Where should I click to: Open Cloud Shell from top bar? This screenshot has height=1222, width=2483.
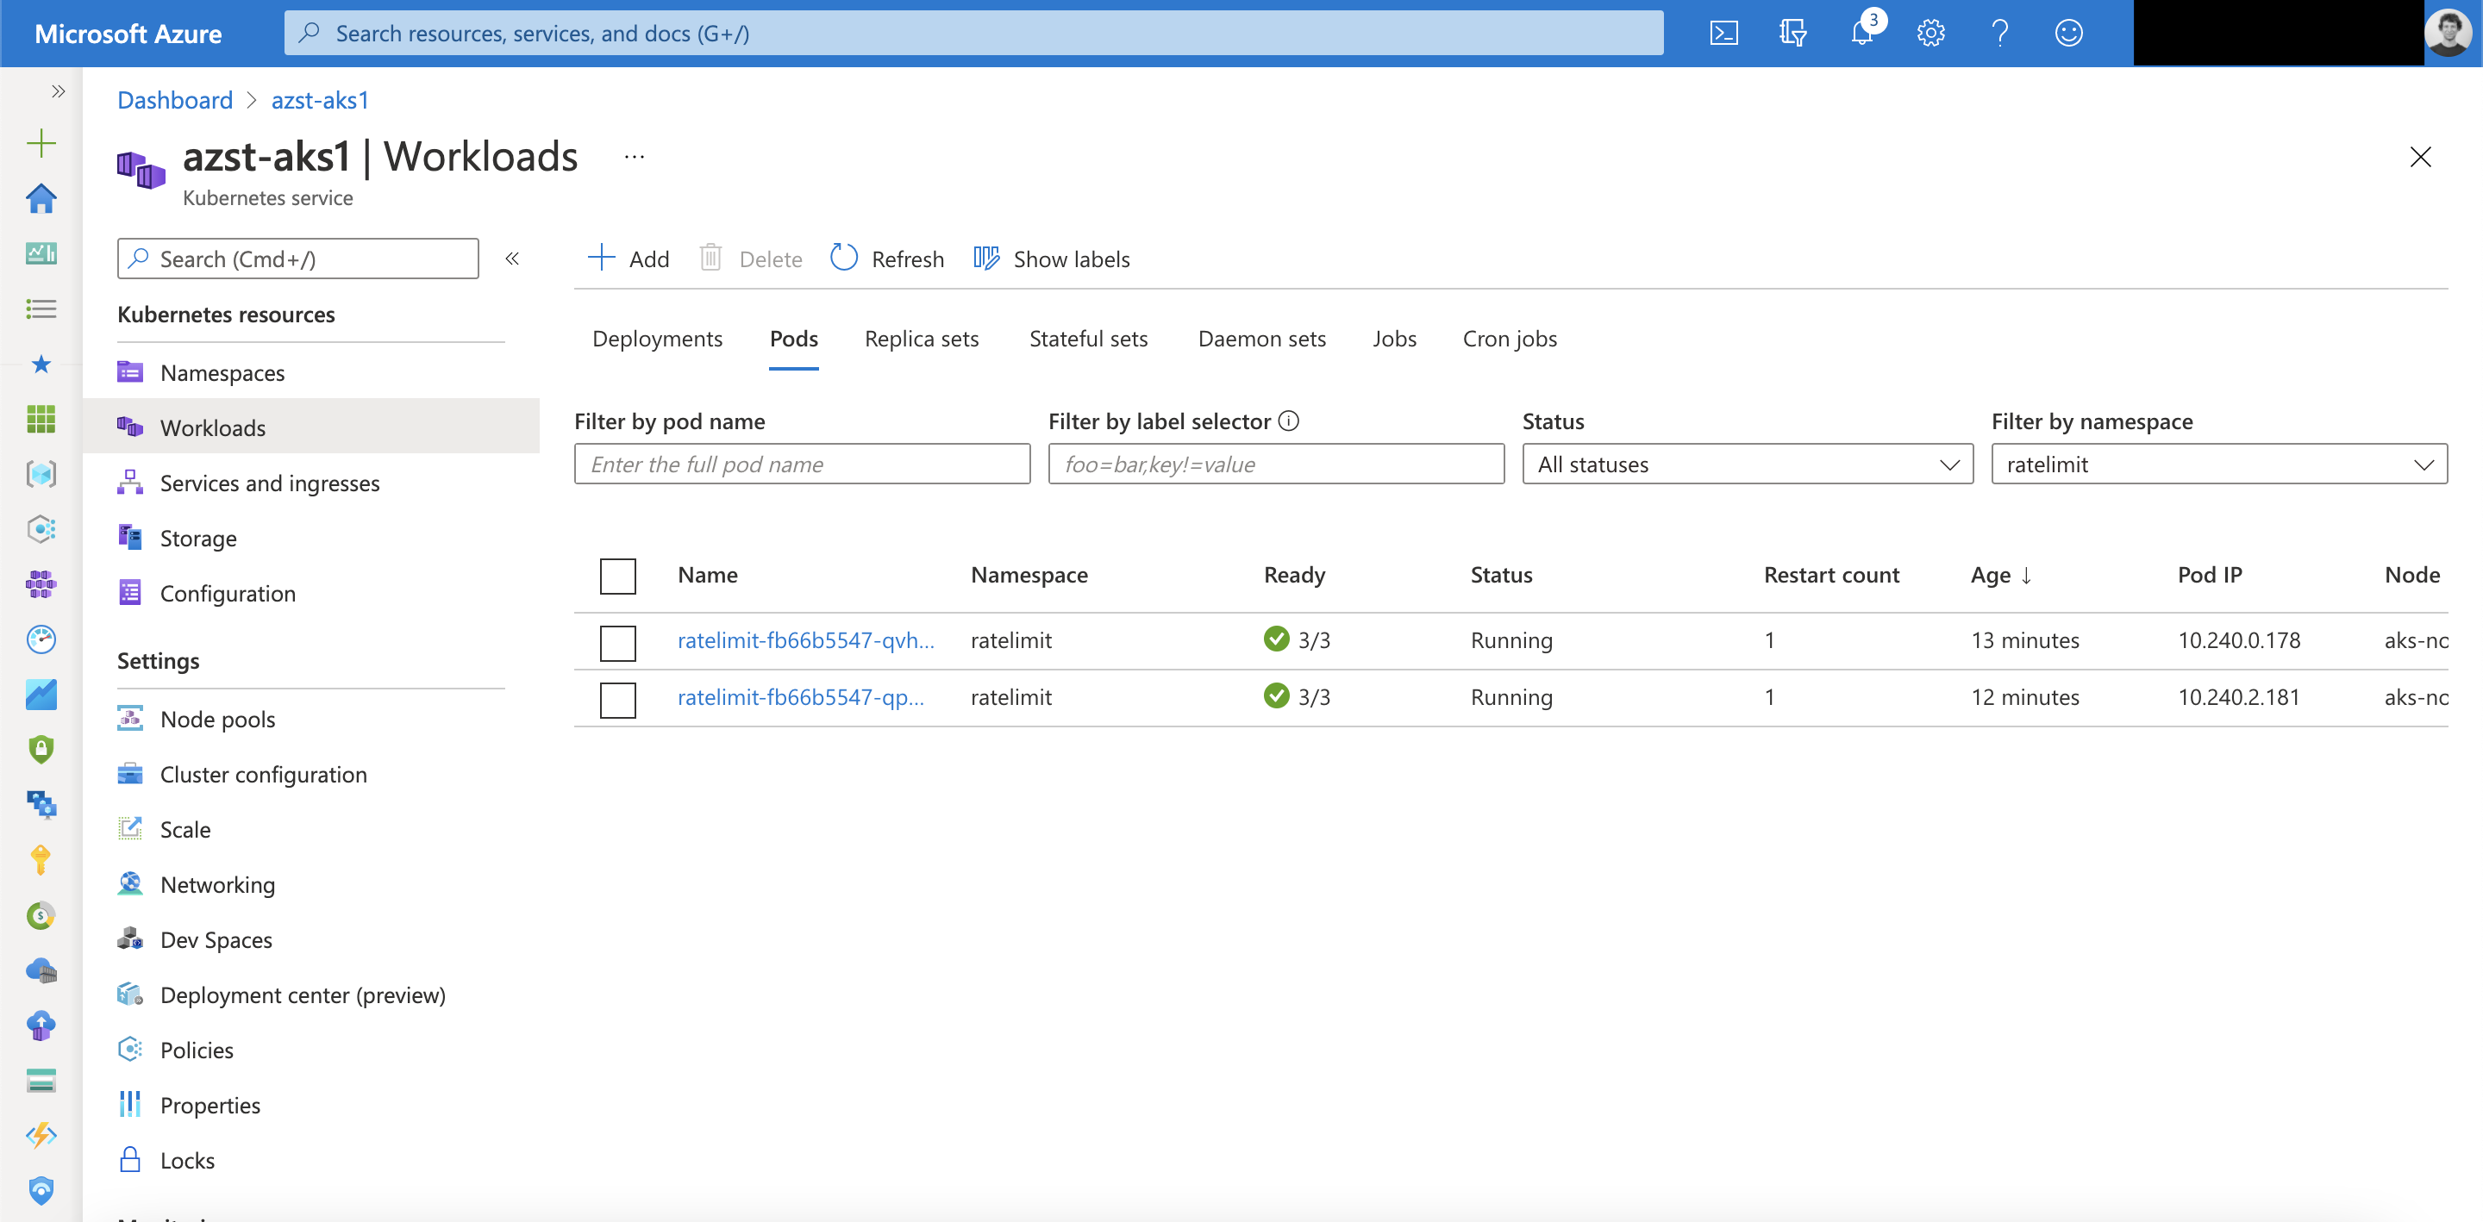[x=1723, y=34]
